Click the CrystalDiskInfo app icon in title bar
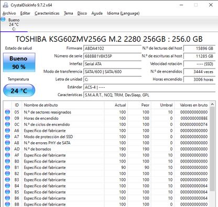The height and width of the screenshot is (207, 218). (5, 5)
